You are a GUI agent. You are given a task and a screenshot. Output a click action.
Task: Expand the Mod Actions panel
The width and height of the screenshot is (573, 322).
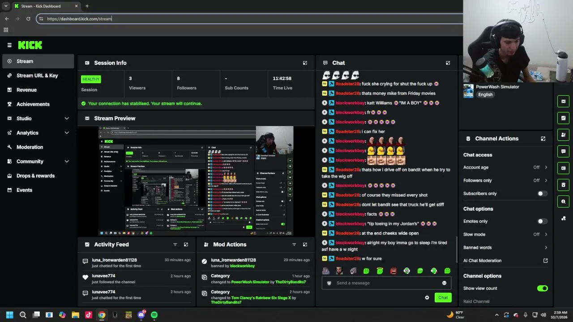pos(305,245)
